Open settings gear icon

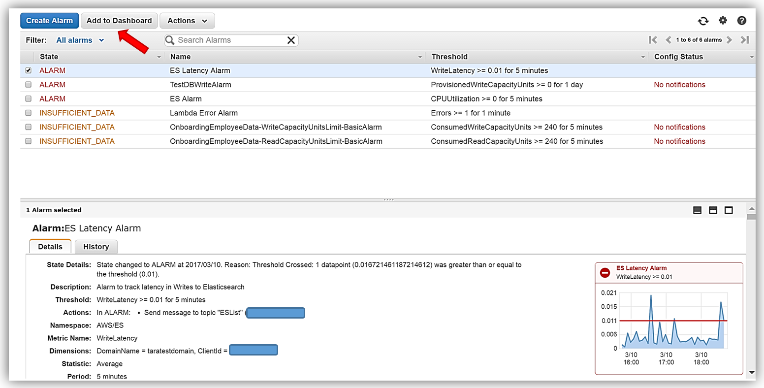tap(723, 21)
